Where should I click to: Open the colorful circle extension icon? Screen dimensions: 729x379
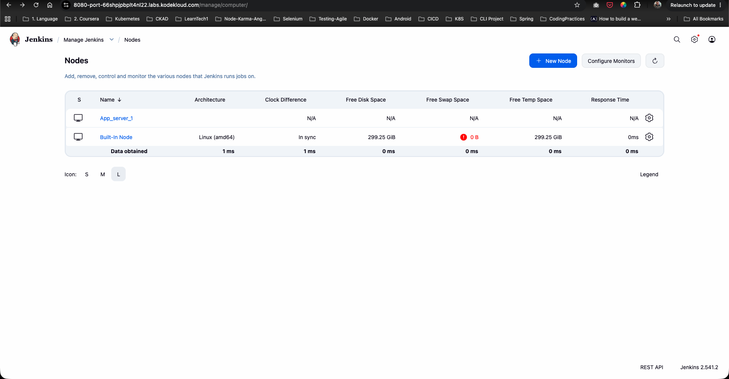tap(623, 5)
